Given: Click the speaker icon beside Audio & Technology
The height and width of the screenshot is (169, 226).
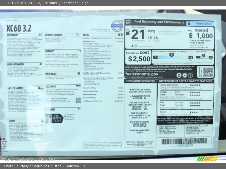Looking at the screenshot, I should (41, 64).
